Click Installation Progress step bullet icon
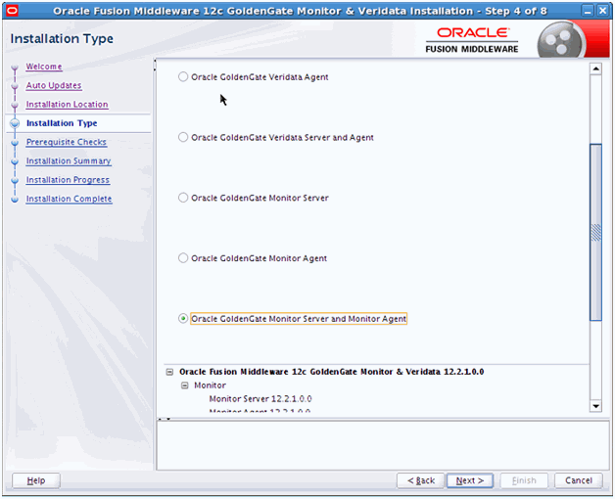This screenshot has width=615, height=499. (15, 180)
